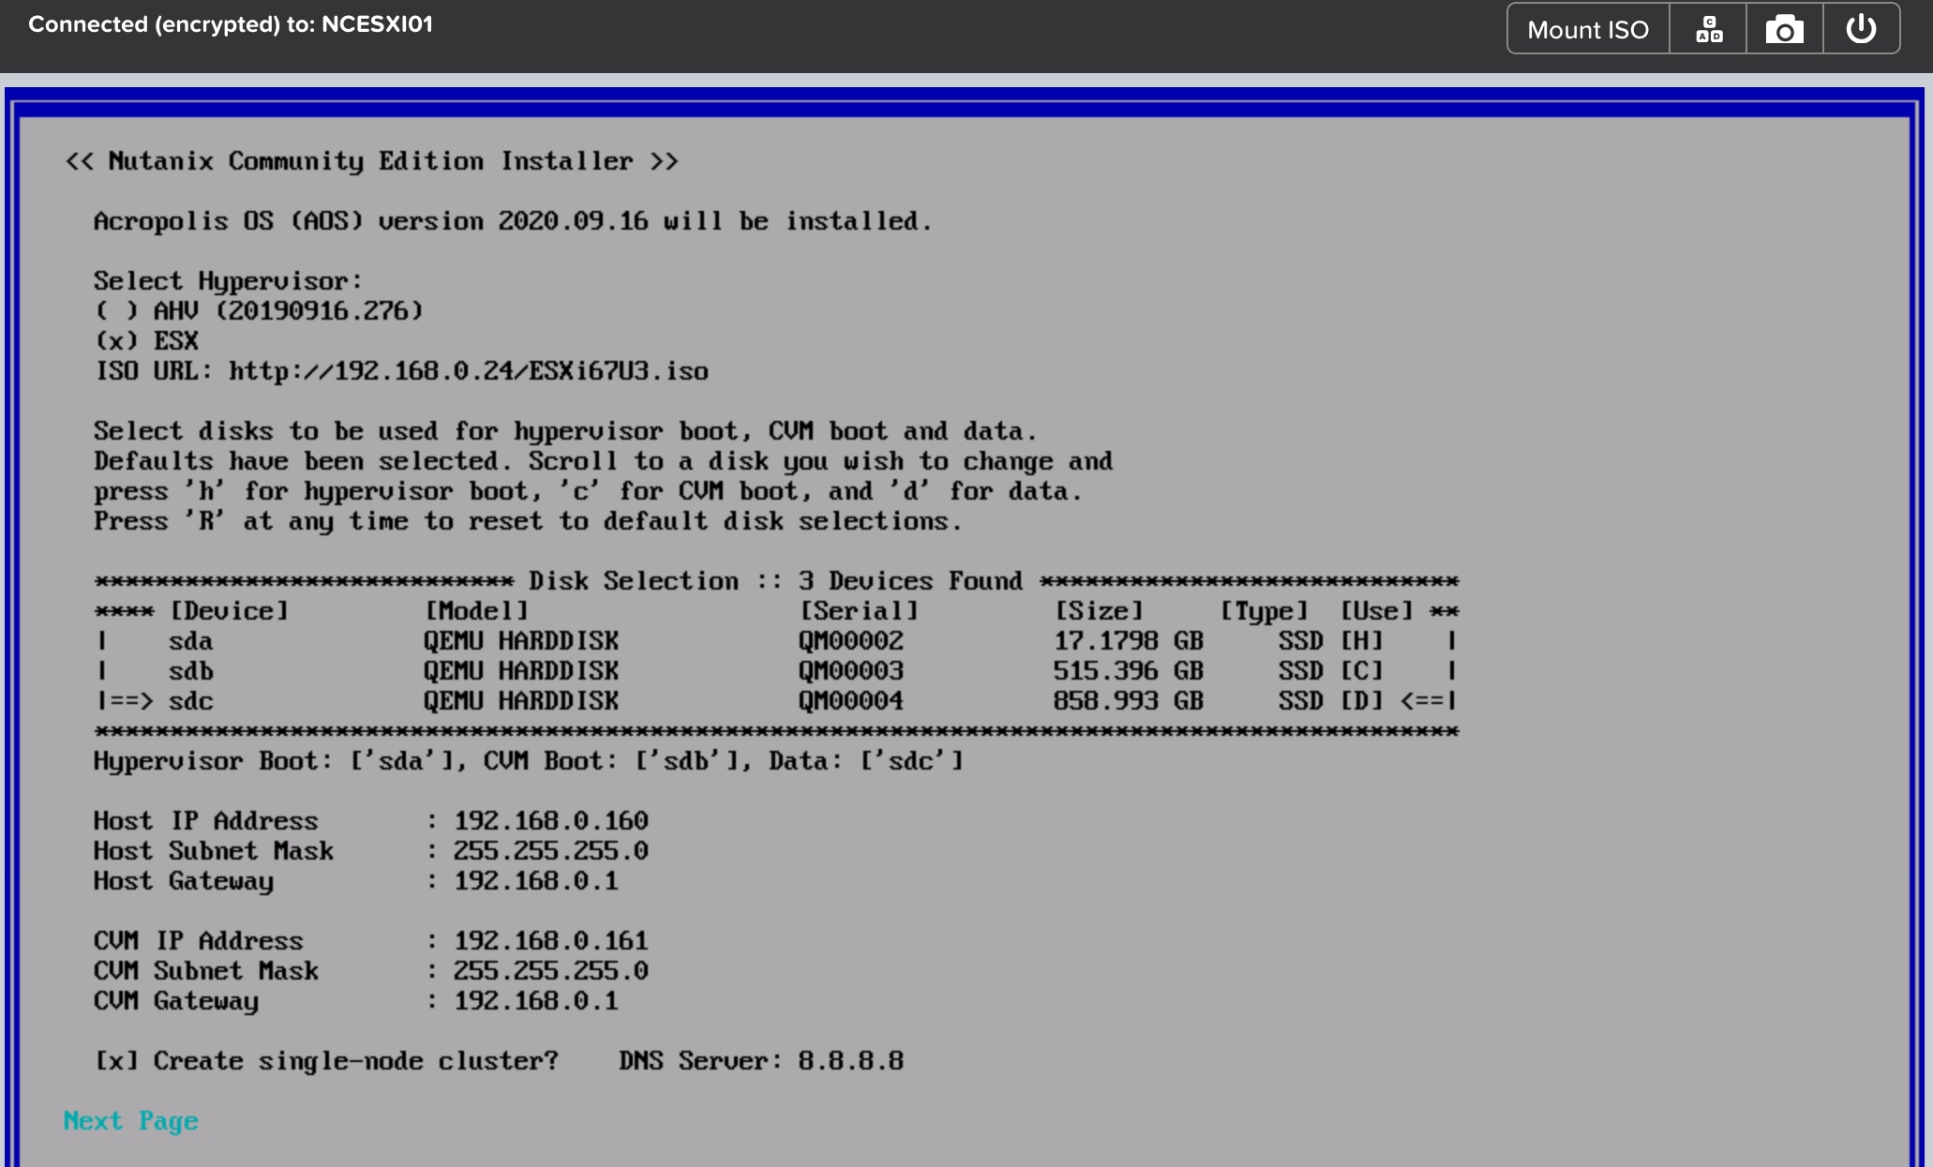The height and width of the screenshot is (1167, 1933).
Task: Select the AHV hypervisor radio option
Action: (x=116, y=310)
